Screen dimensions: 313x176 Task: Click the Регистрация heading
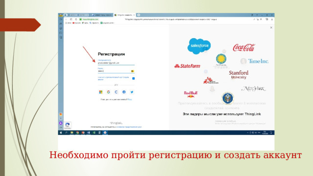pos(111,54)
